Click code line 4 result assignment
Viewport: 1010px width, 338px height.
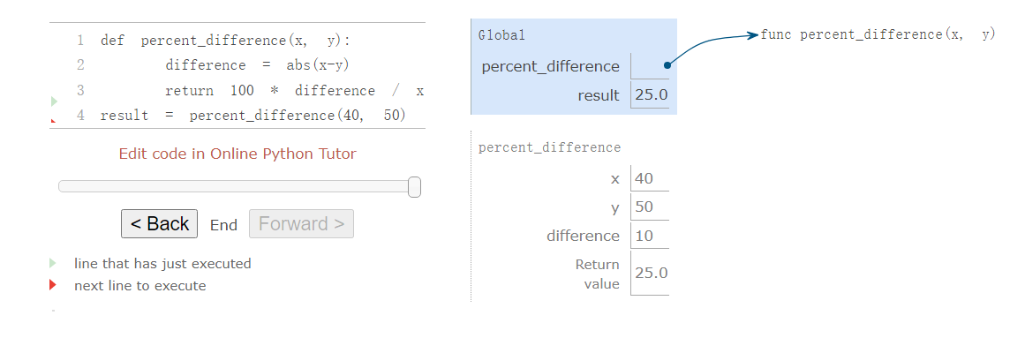[x=253, y=116]
